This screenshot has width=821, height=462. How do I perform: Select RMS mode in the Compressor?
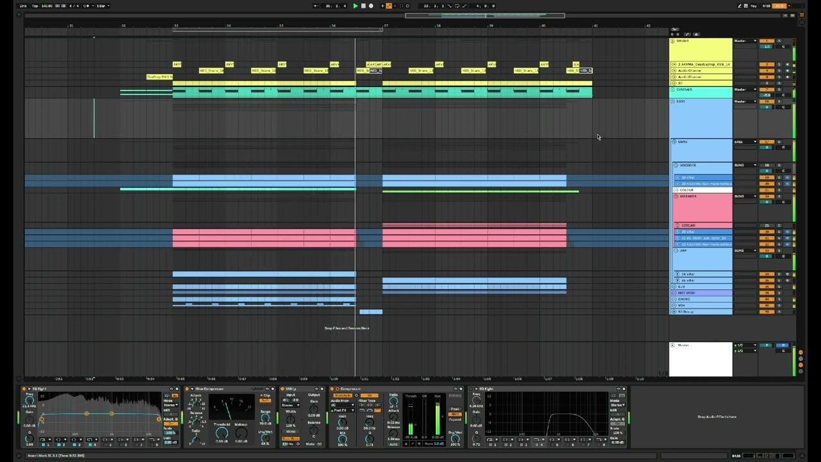[455, 415]
